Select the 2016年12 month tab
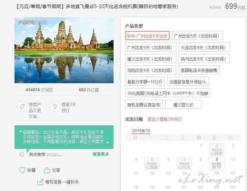The image size is (247, 191). tap(141, 131)
